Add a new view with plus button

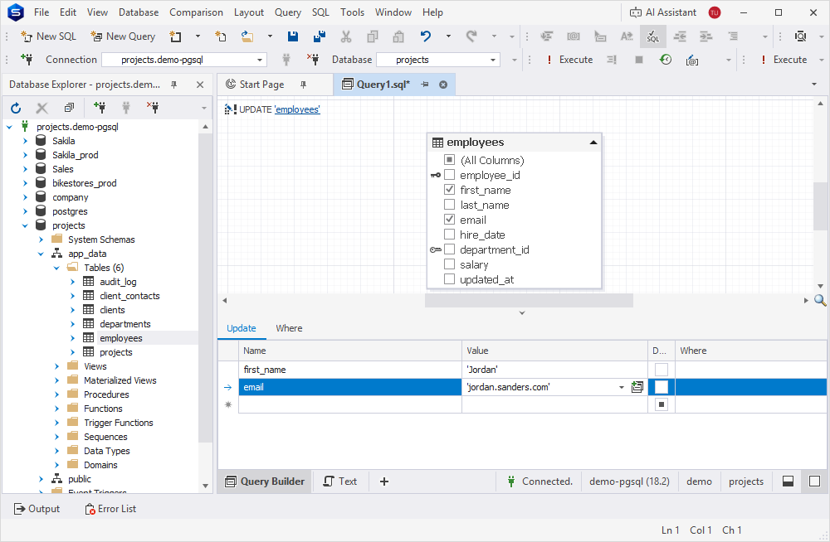[384, 482]
